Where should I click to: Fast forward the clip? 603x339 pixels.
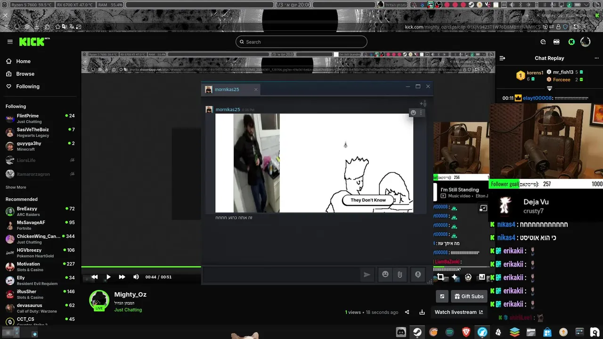click(x=122, y=277)
